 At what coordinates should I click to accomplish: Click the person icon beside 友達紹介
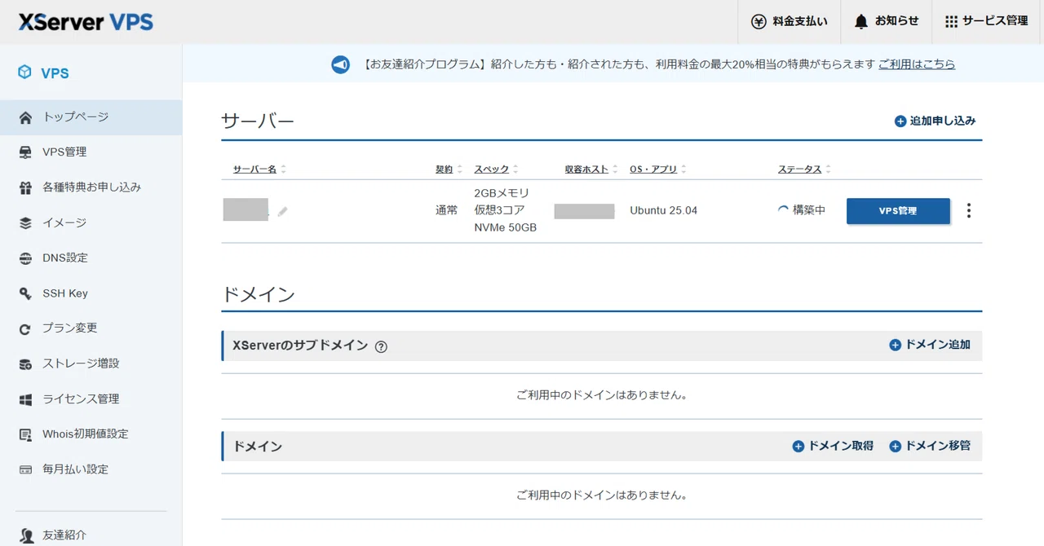(x=26, y=535)
